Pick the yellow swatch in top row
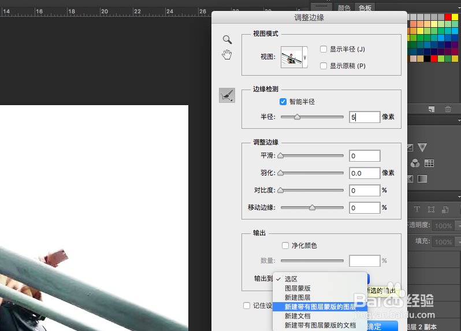Image resolution: width=461 pixels, height=331 pixels. tap(455, 17)
